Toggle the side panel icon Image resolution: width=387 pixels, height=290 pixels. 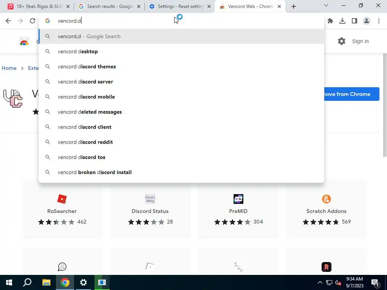[x=354, y=21]
